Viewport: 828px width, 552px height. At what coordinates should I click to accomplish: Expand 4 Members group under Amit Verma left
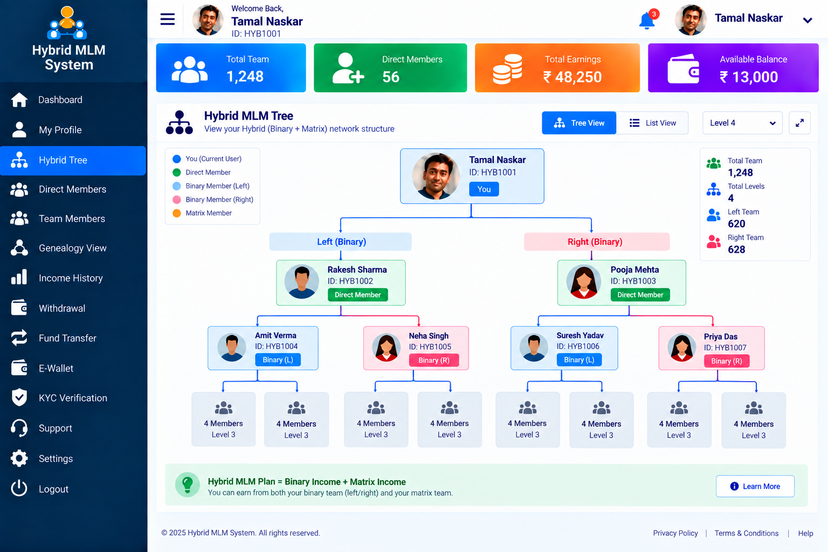(x=224, y=419)
